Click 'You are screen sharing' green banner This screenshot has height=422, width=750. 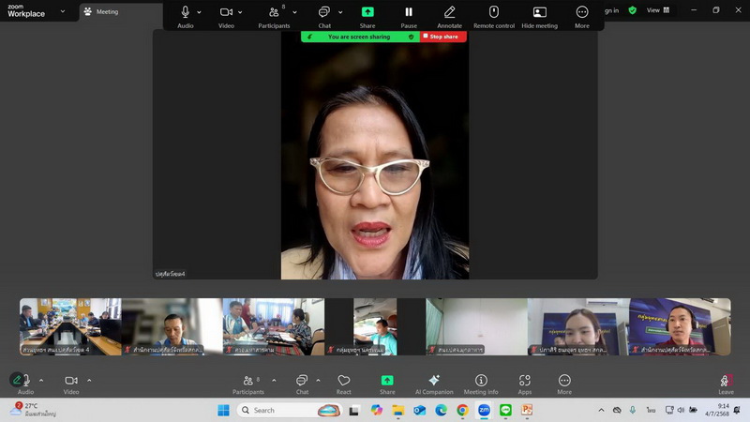(x=360, y=37)
